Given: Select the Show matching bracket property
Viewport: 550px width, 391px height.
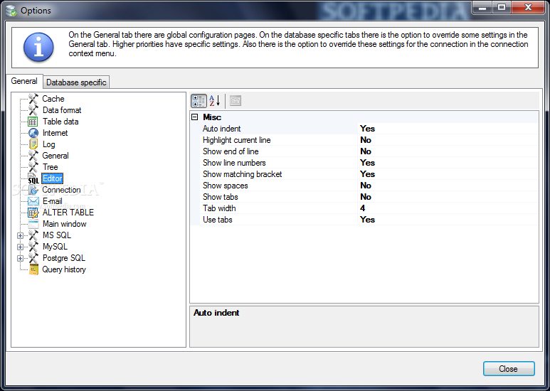Looking at the screenshot, I should pos(243,174).
